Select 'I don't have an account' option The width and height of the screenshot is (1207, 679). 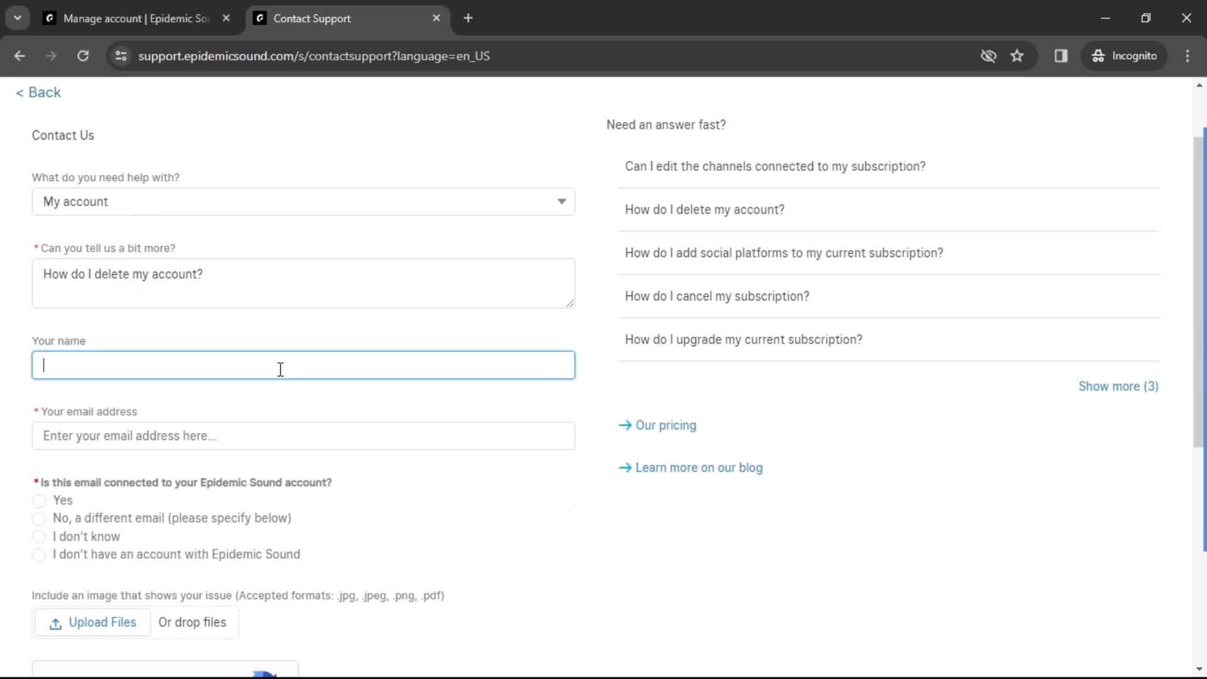click(39, 555)
